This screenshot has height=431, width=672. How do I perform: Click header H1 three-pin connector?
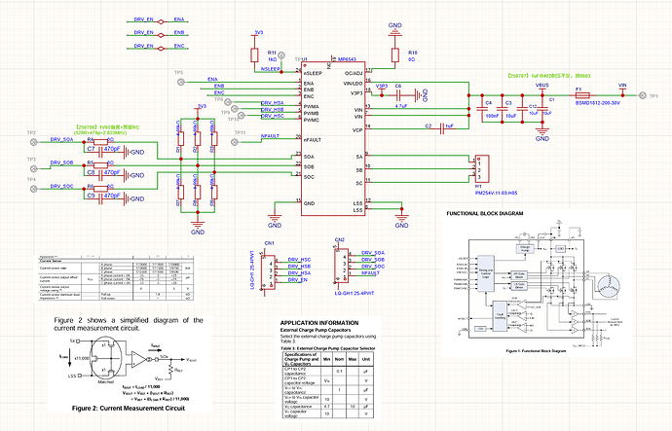point(482,169)
